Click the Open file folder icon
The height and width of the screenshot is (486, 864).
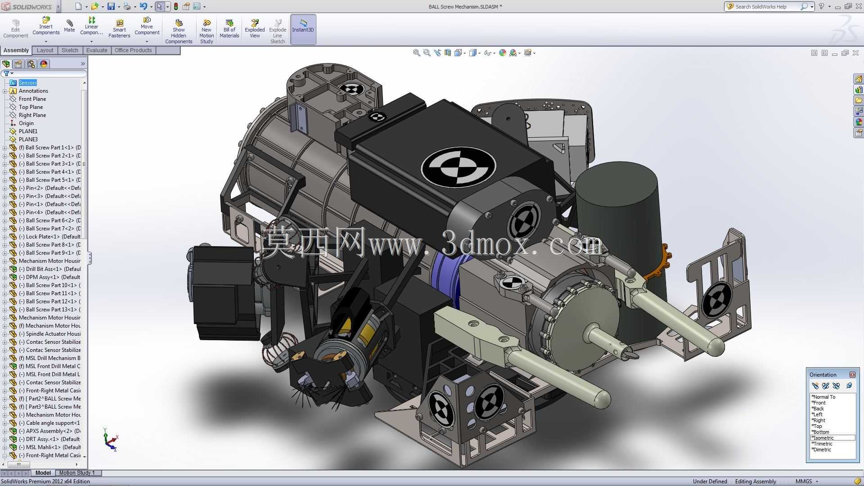pos(94,6)
